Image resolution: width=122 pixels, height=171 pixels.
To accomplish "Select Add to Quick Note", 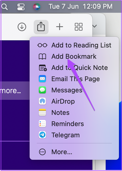I will point(74,68).
